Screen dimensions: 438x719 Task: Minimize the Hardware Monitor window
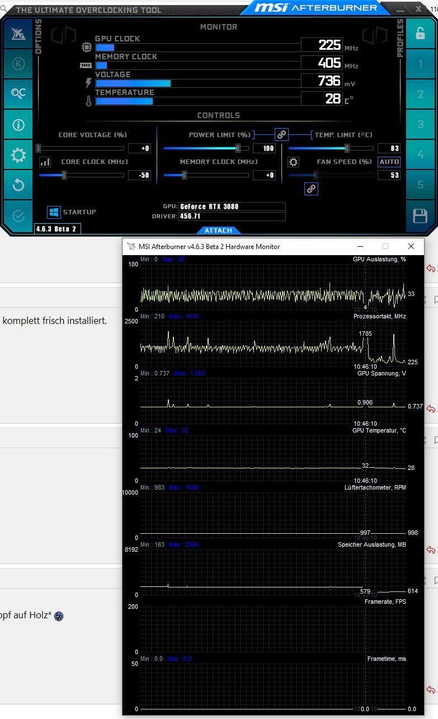(x=359, y=246)
